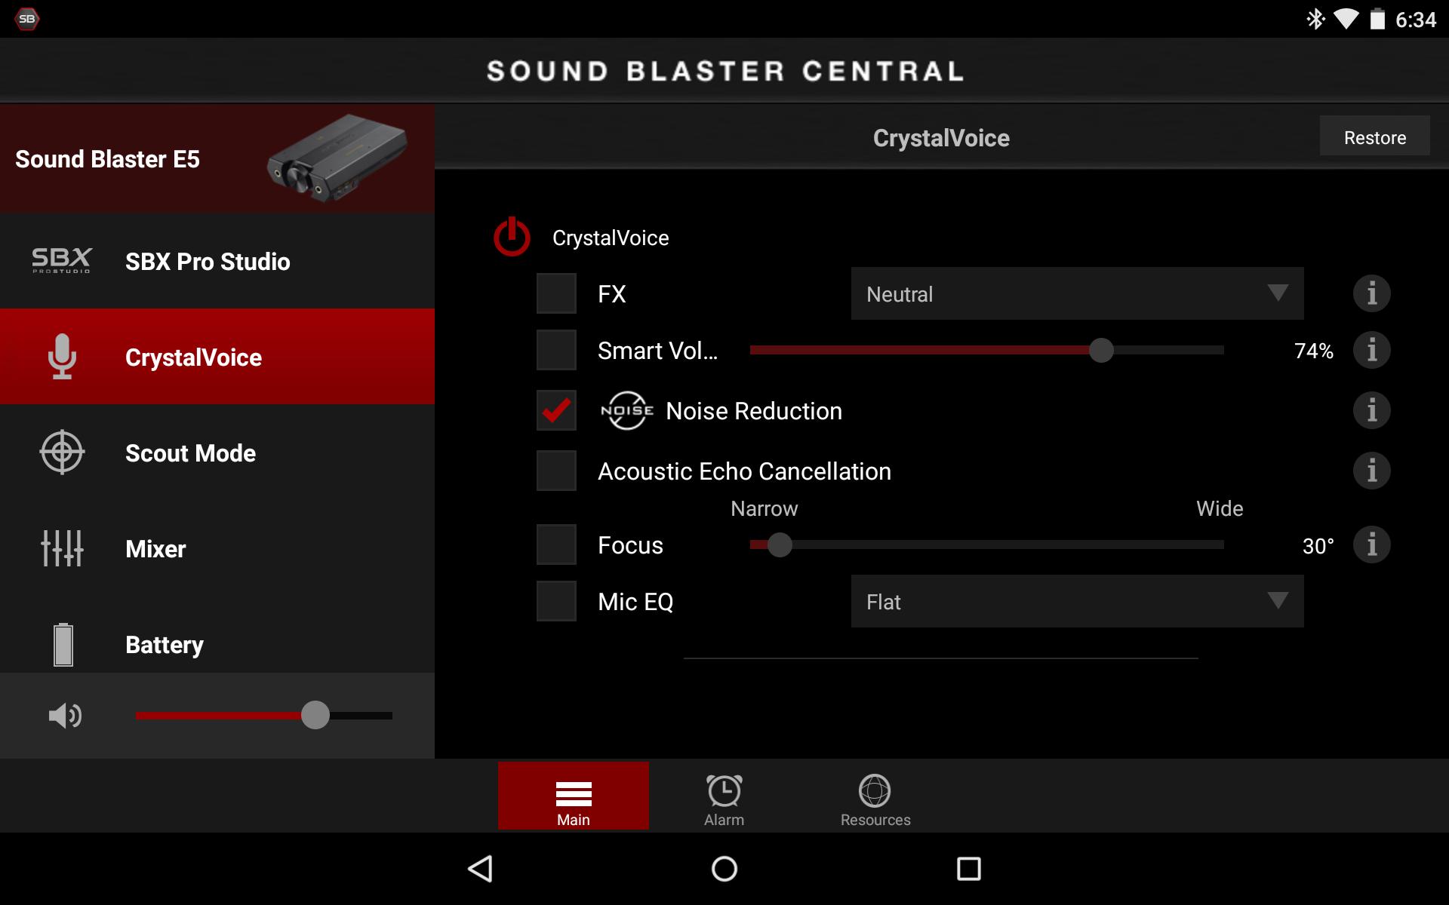Uncheck the Noise Reduction checkbox
1449x905 pixels.
click(556, 410)
